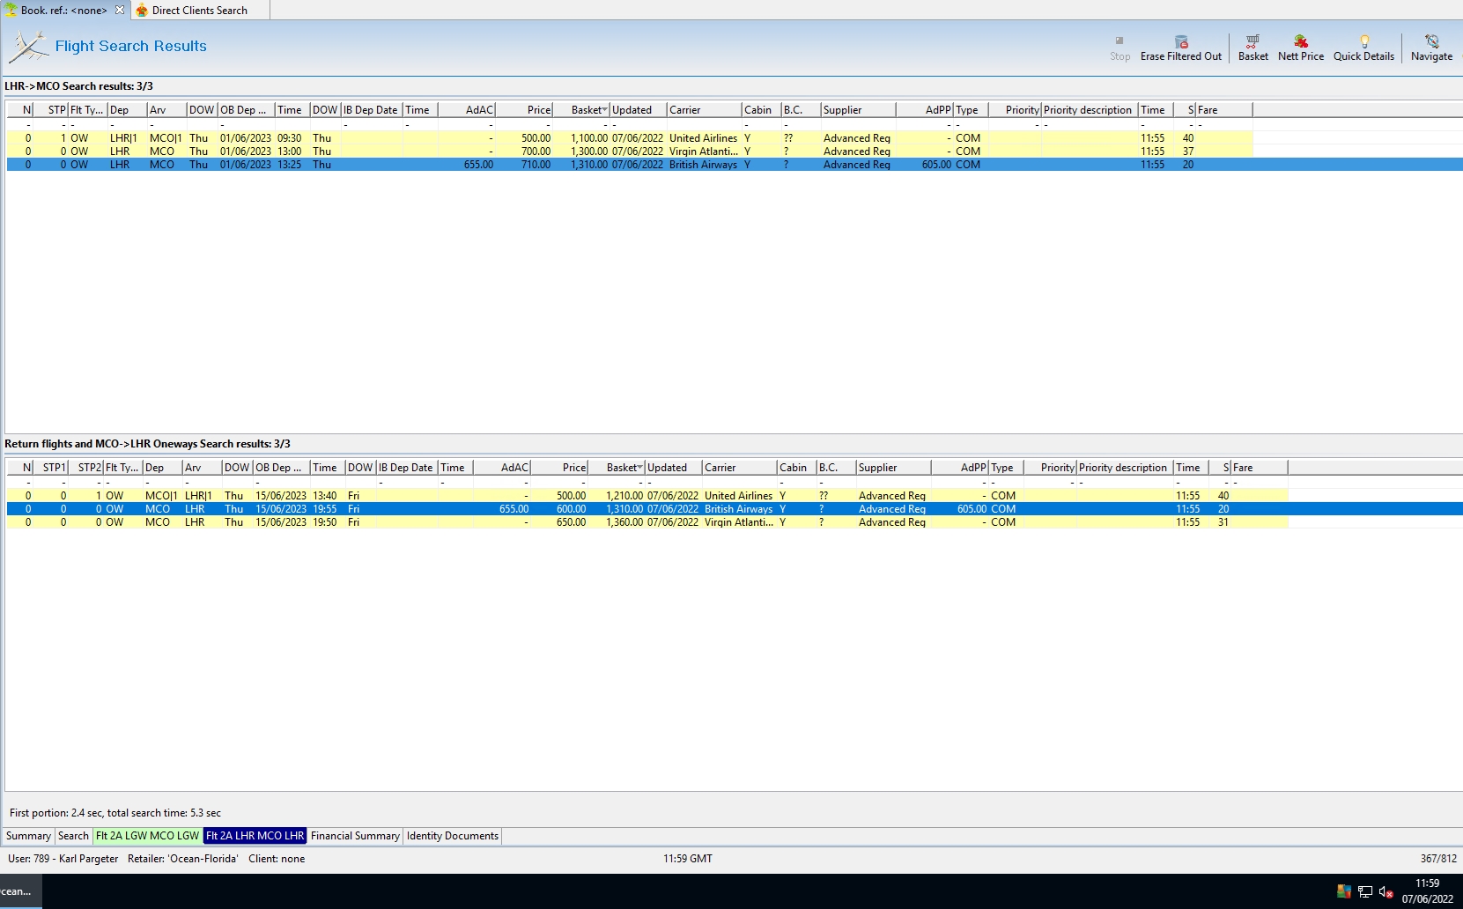Show the Nett Price icon
Screen dimensions: 1463x909
coord(1300,41)
